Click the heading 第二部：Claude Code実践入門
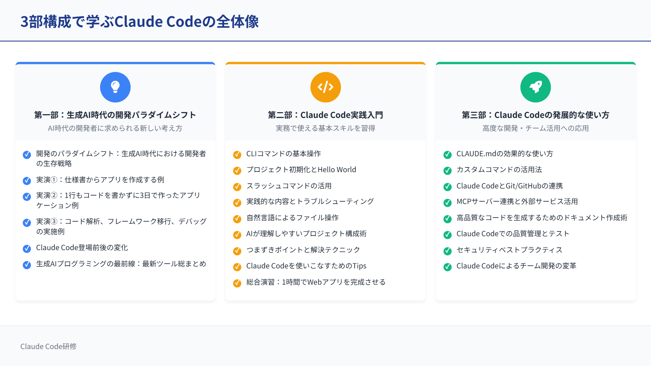 point(325,115)
